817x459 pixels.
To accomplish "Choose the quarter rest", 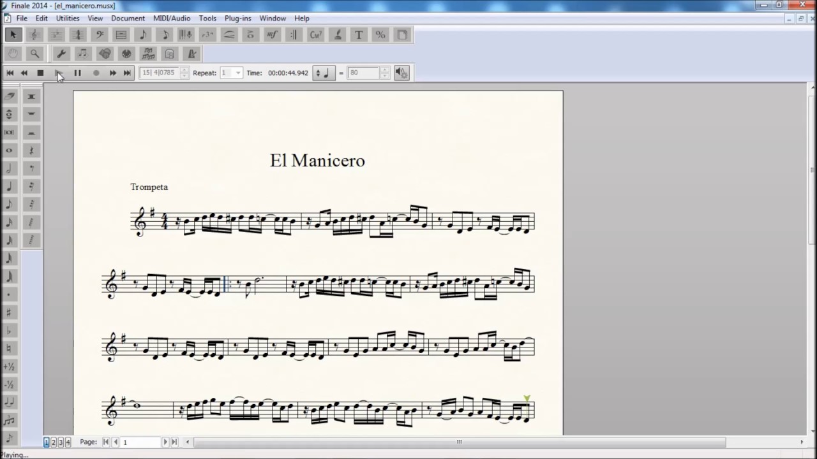I will coord(31,150).
